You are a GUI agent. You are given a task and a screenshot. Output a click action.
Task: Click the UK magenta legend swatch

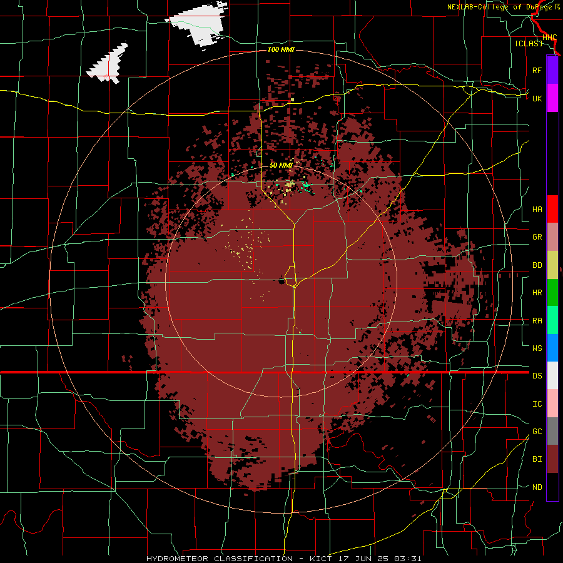[552, 98]
